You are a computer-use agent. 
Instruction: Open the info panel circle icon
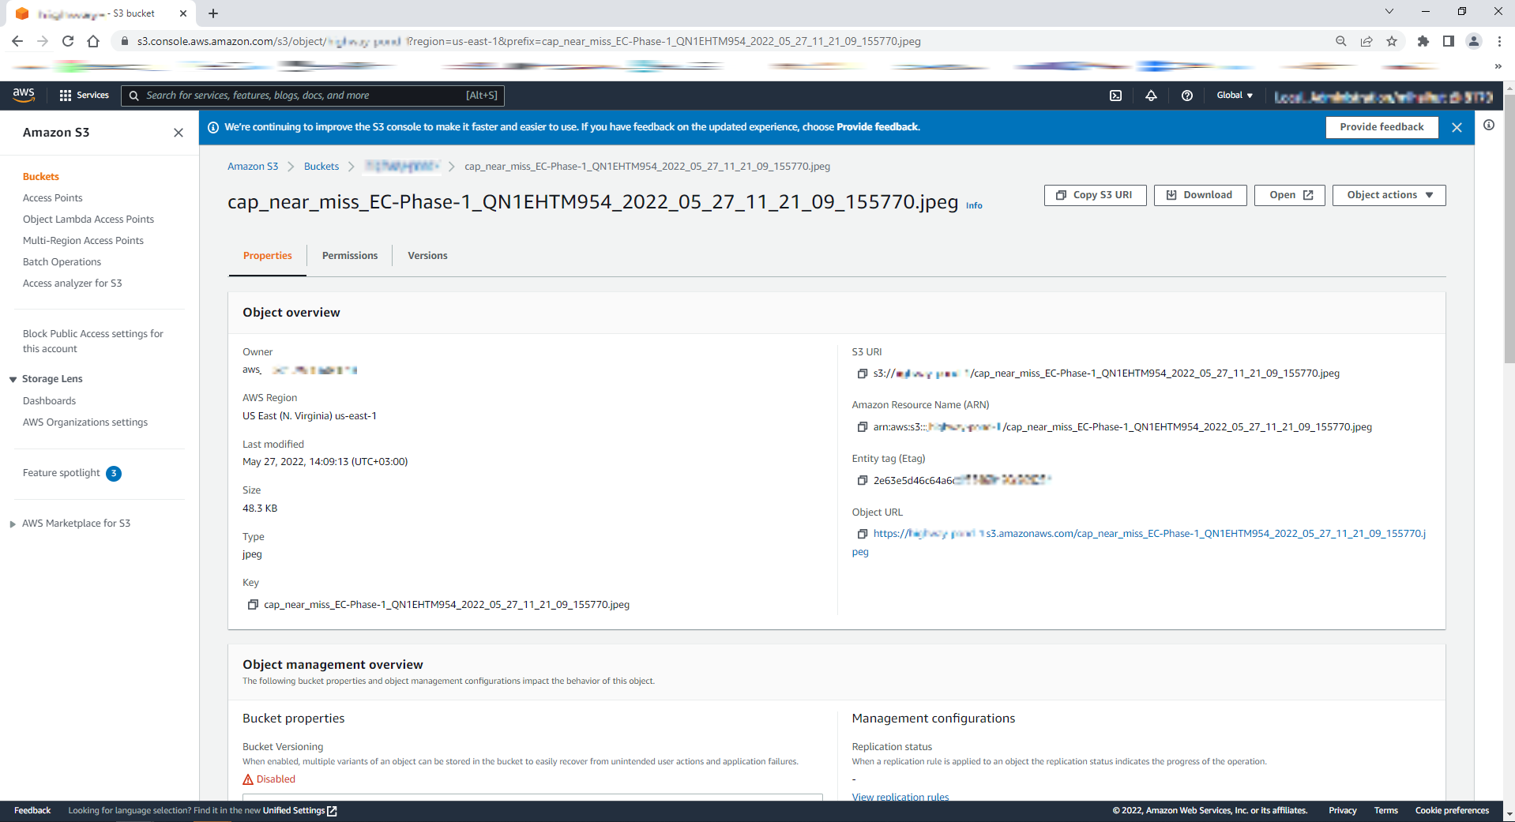tap(1489, 125)
